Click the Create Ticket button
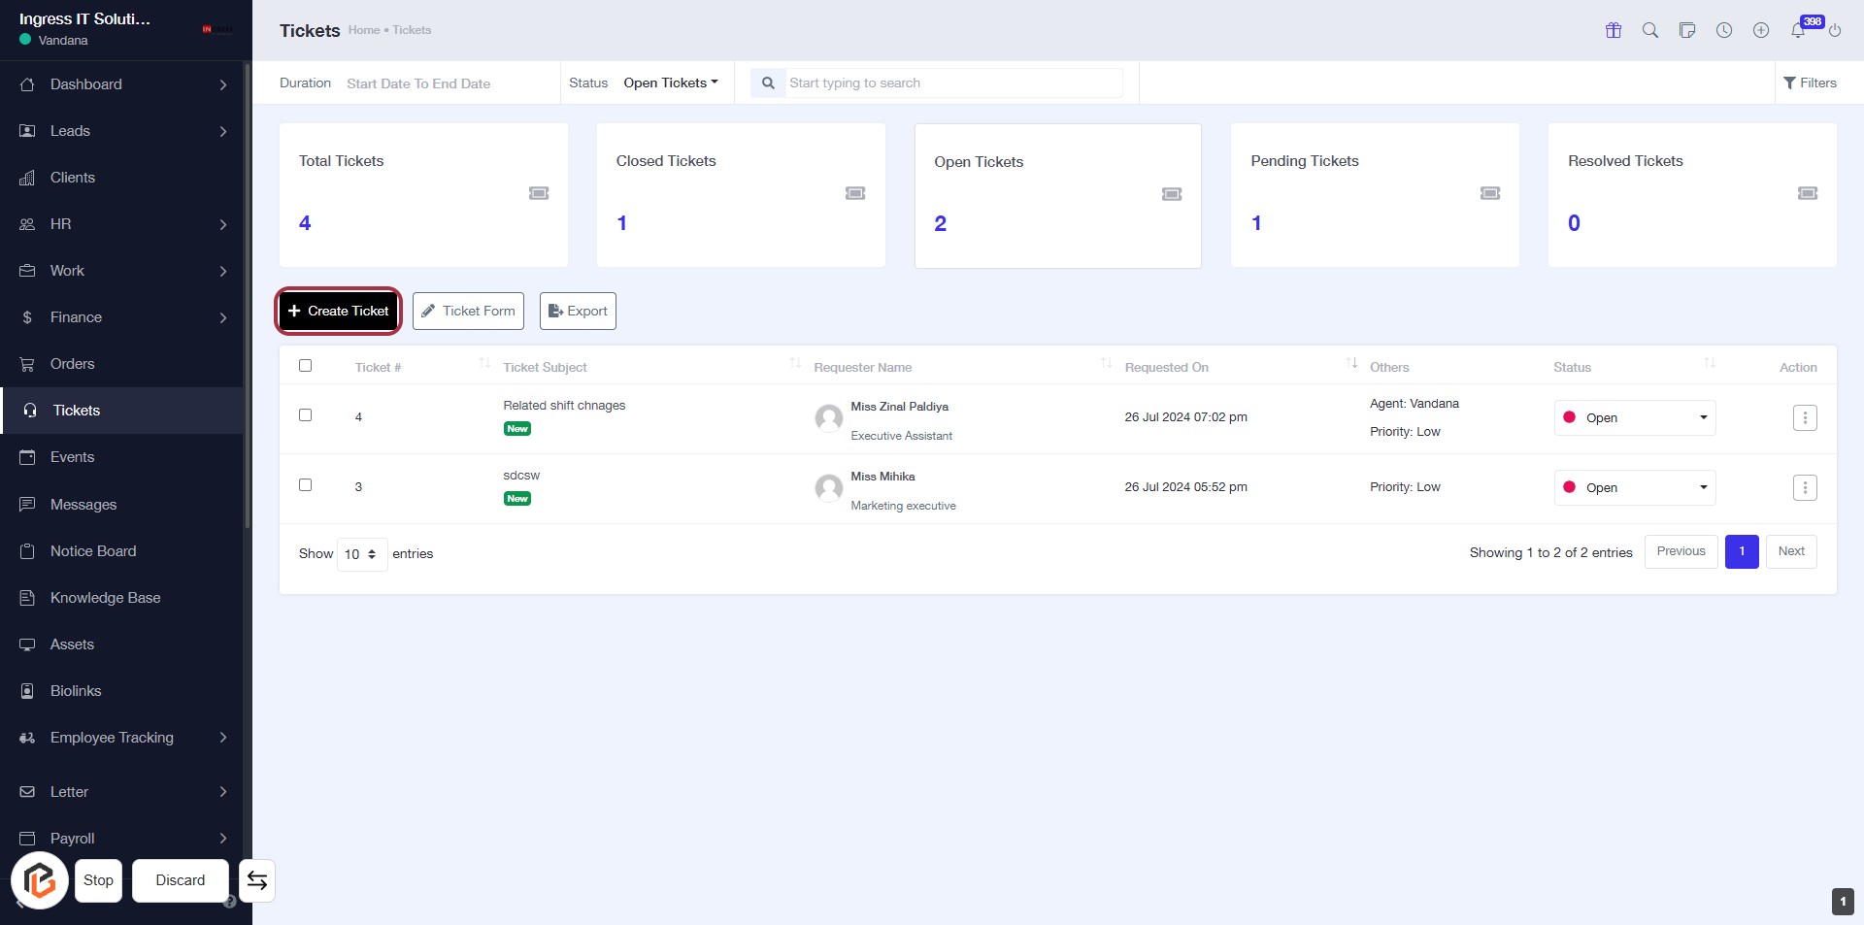The width and height of the screenshot is (1864, 925). pos(338,312)
